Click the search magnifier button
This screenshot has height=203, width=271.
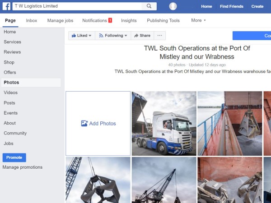pyautogui.click(x=149, y=6)
